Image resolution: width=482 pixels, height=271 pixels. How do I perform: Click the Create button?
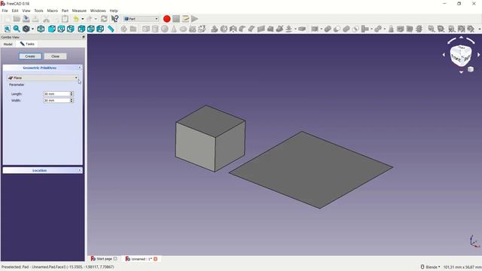[30, 56]
